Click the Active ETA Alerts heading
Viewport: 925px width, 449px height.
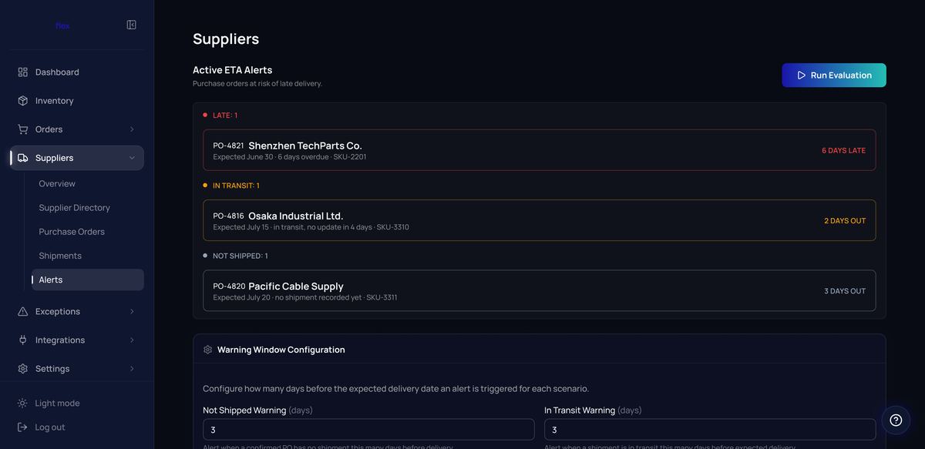233,70
